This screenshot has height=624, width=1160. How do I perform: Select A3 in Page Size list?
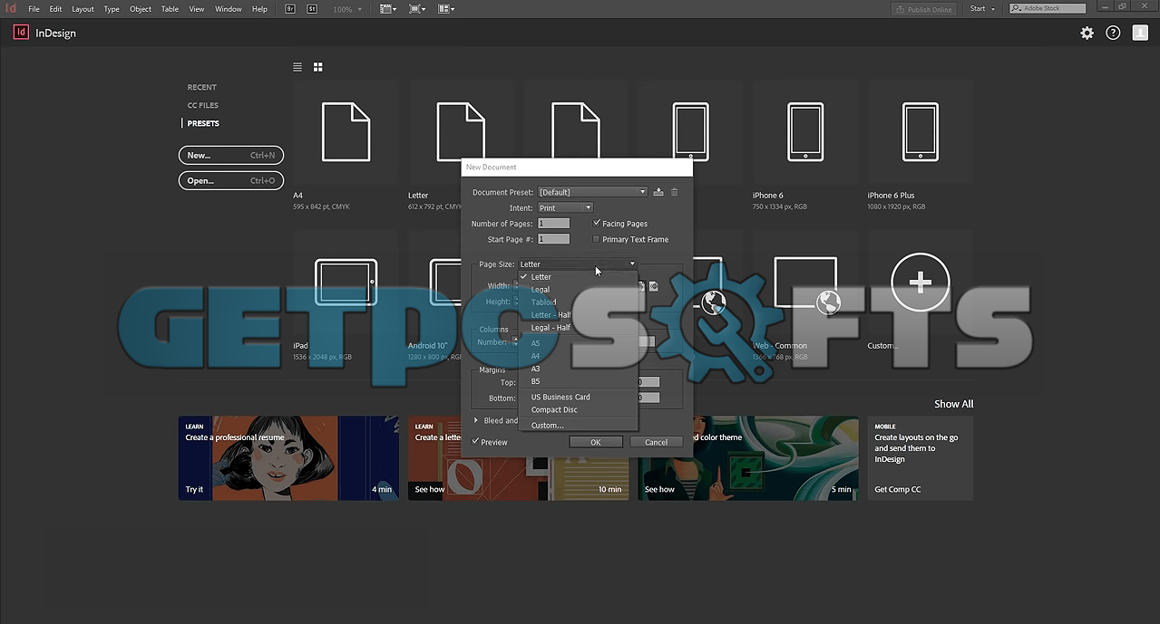(578, 369)
